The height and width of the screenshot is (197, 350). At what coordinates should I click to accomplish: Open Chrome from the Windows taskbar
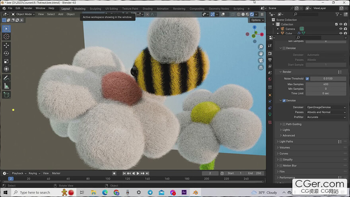click(116, 193)
